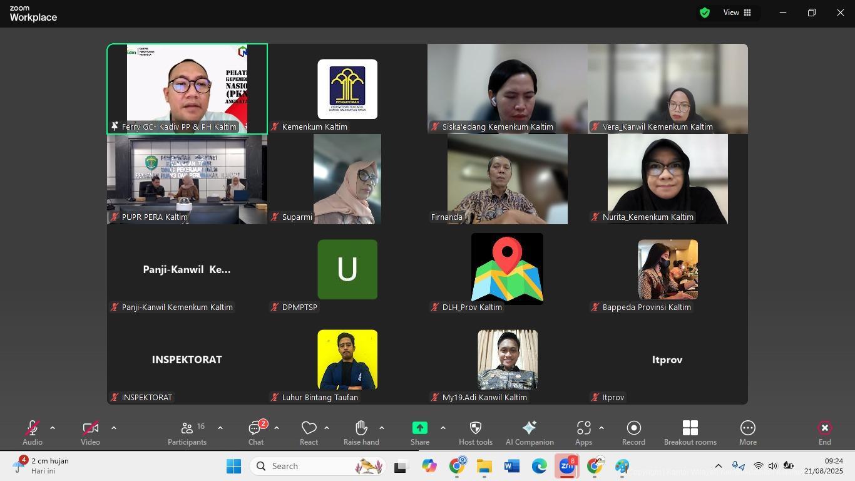Screen dimensions: 855x481
Task: Open the View layout menu
Action: (737, 13)
